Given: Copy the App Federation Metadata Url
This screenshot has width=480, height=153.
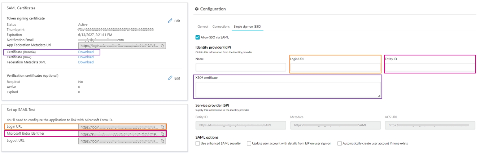Looking at the screenshot, I should click(x=162, y=46).
